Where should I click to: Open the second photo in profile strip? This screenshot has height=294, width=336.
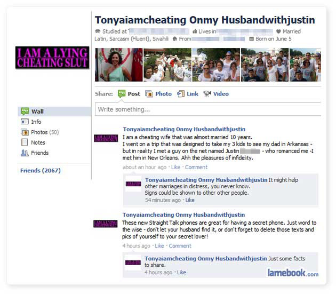167,65
